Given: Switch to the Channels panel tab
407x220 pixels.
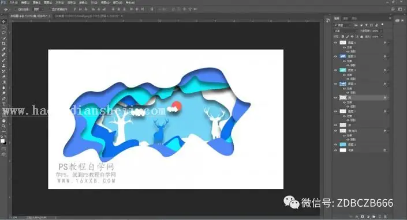Looking at the screenshot, I should coord(345,18).
